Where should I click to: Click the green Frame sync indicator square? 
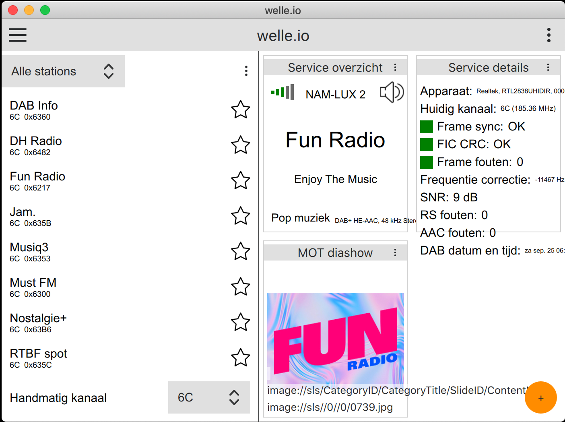pyautogui.click(x=427, y=126)
